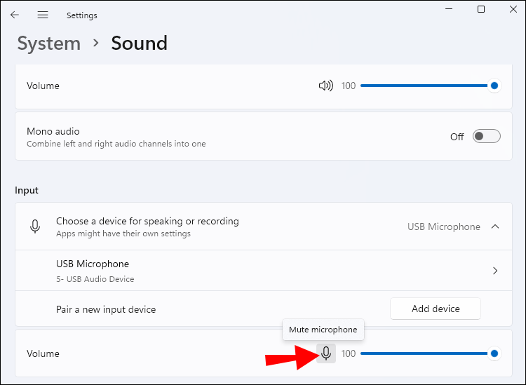
Task: Click the input Volume slider handle
Action: coord(494,353)
